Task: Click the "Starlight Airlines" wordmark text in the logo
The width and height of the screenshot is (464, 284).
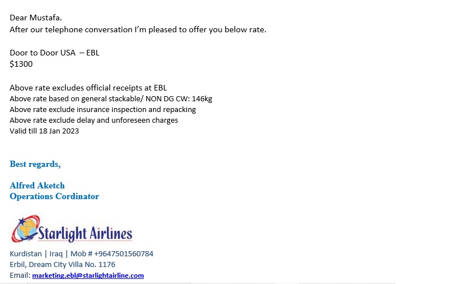Action: click(85, 233)
